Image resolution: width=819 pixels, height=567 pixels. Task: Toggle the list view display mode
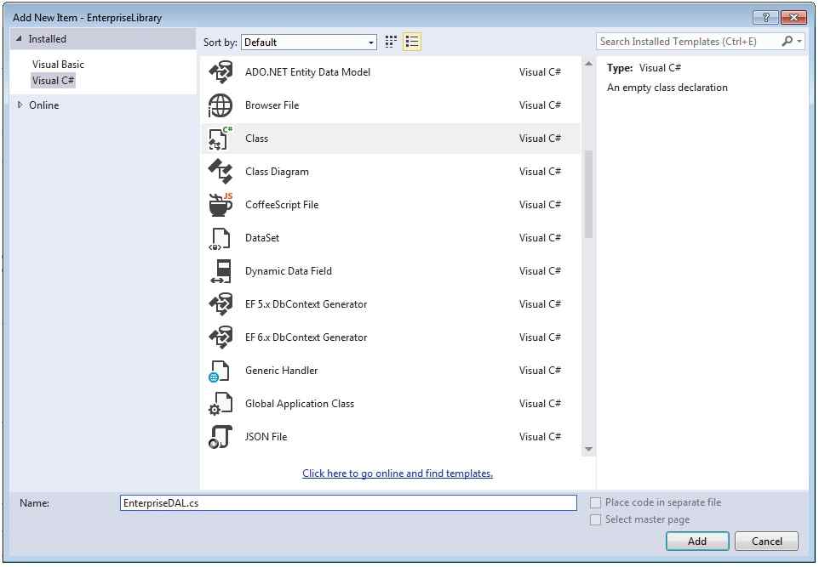click(x=411, y=41)
